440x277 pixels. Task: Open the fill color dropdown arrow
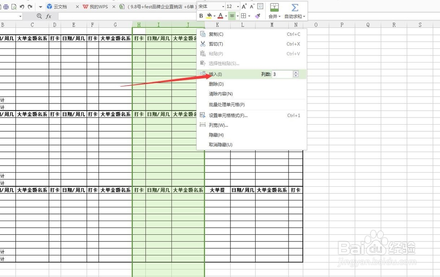coord(214,16)
